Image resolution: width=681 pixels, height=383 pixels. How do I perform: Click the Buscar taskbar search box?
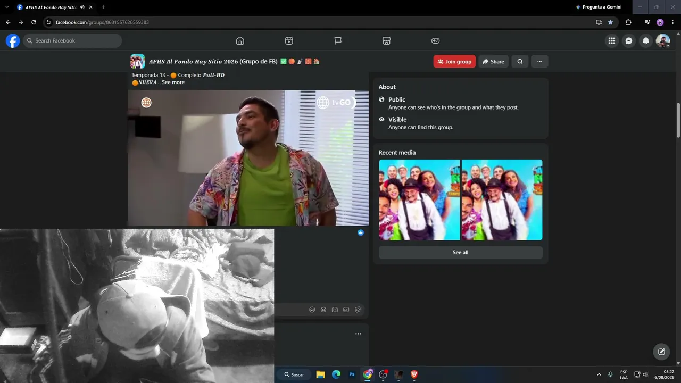294,374
